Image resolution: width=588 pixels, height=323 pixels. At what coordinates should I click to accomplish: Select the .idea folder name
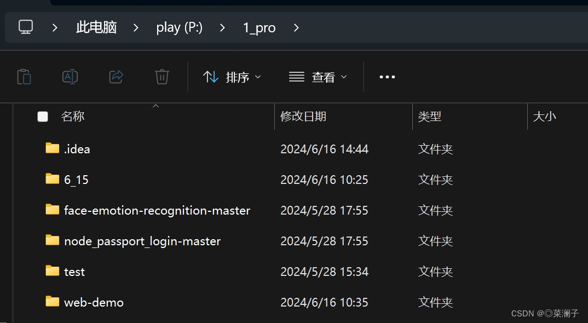click(x=77, y=149)
